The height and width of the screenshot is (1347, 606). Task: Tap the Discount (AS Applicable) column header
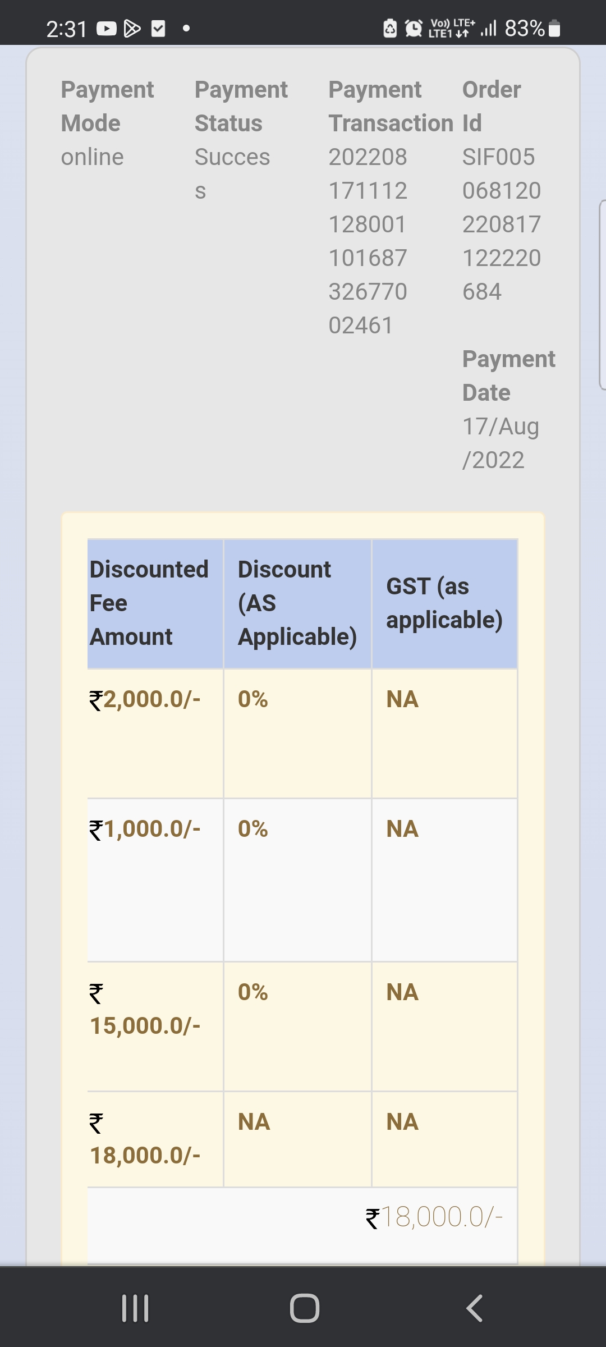(297, 603)
